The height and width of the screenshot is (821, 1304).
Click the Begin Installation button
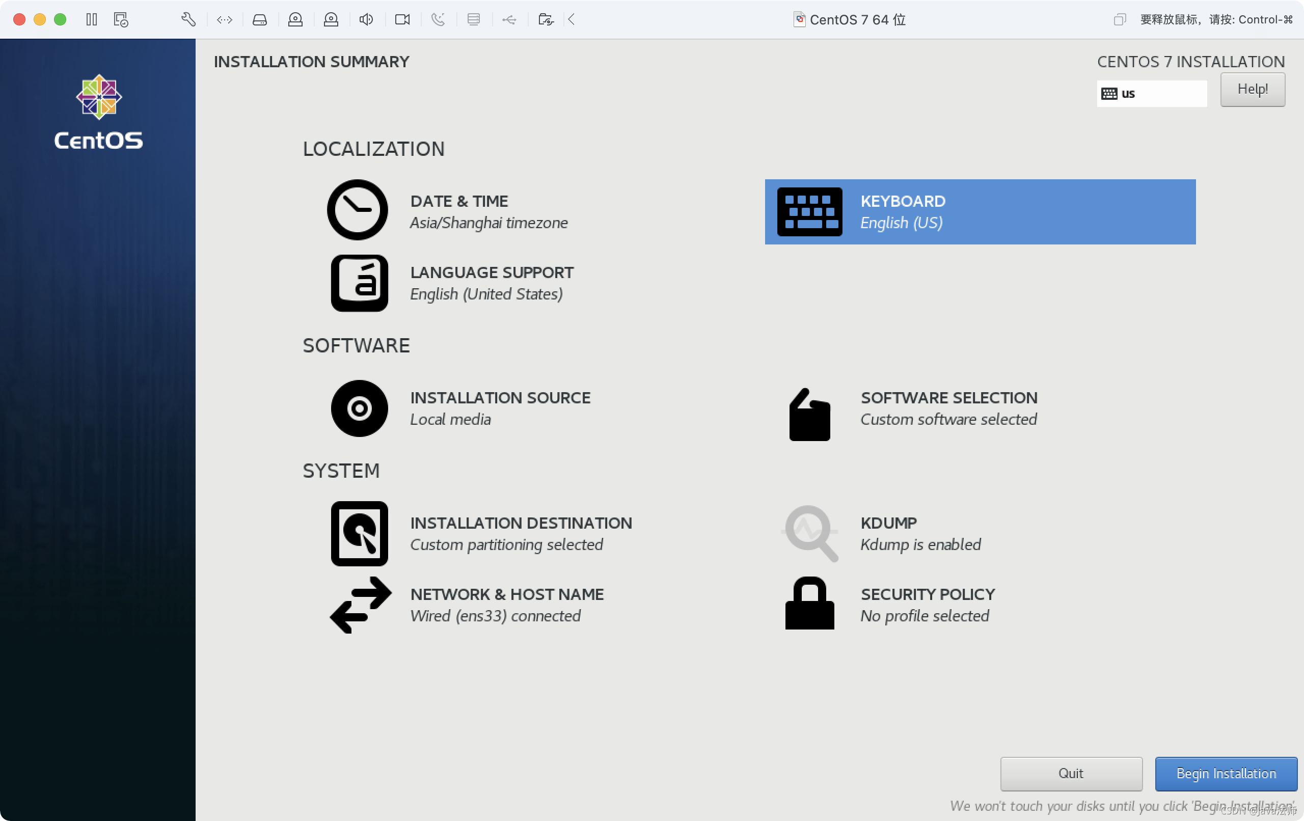click(x=1227, y=773)
